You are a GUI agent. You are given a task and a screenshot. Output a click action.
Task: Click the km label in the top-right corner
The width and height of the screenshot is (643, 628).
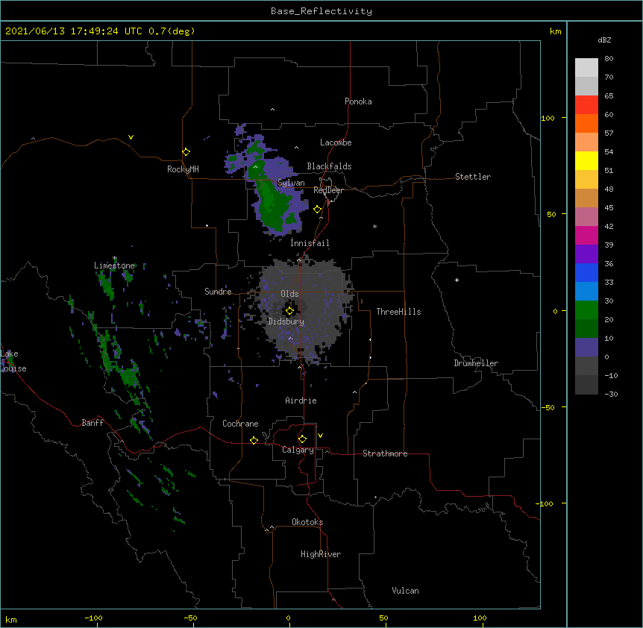(556, 31)
